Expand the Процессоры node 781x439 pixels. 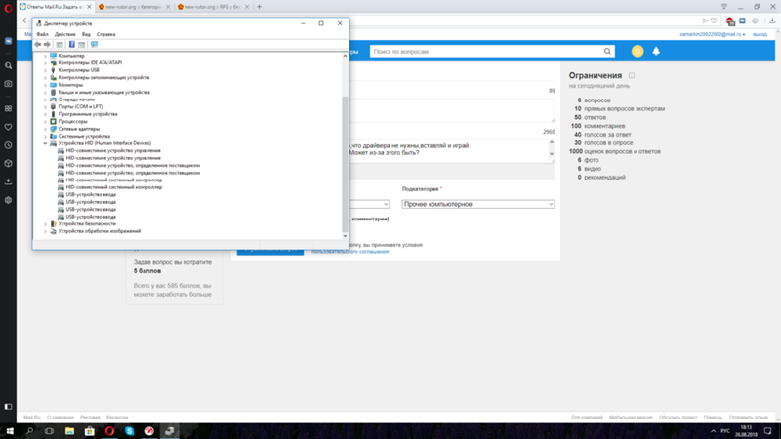click(x=45, y=121)
